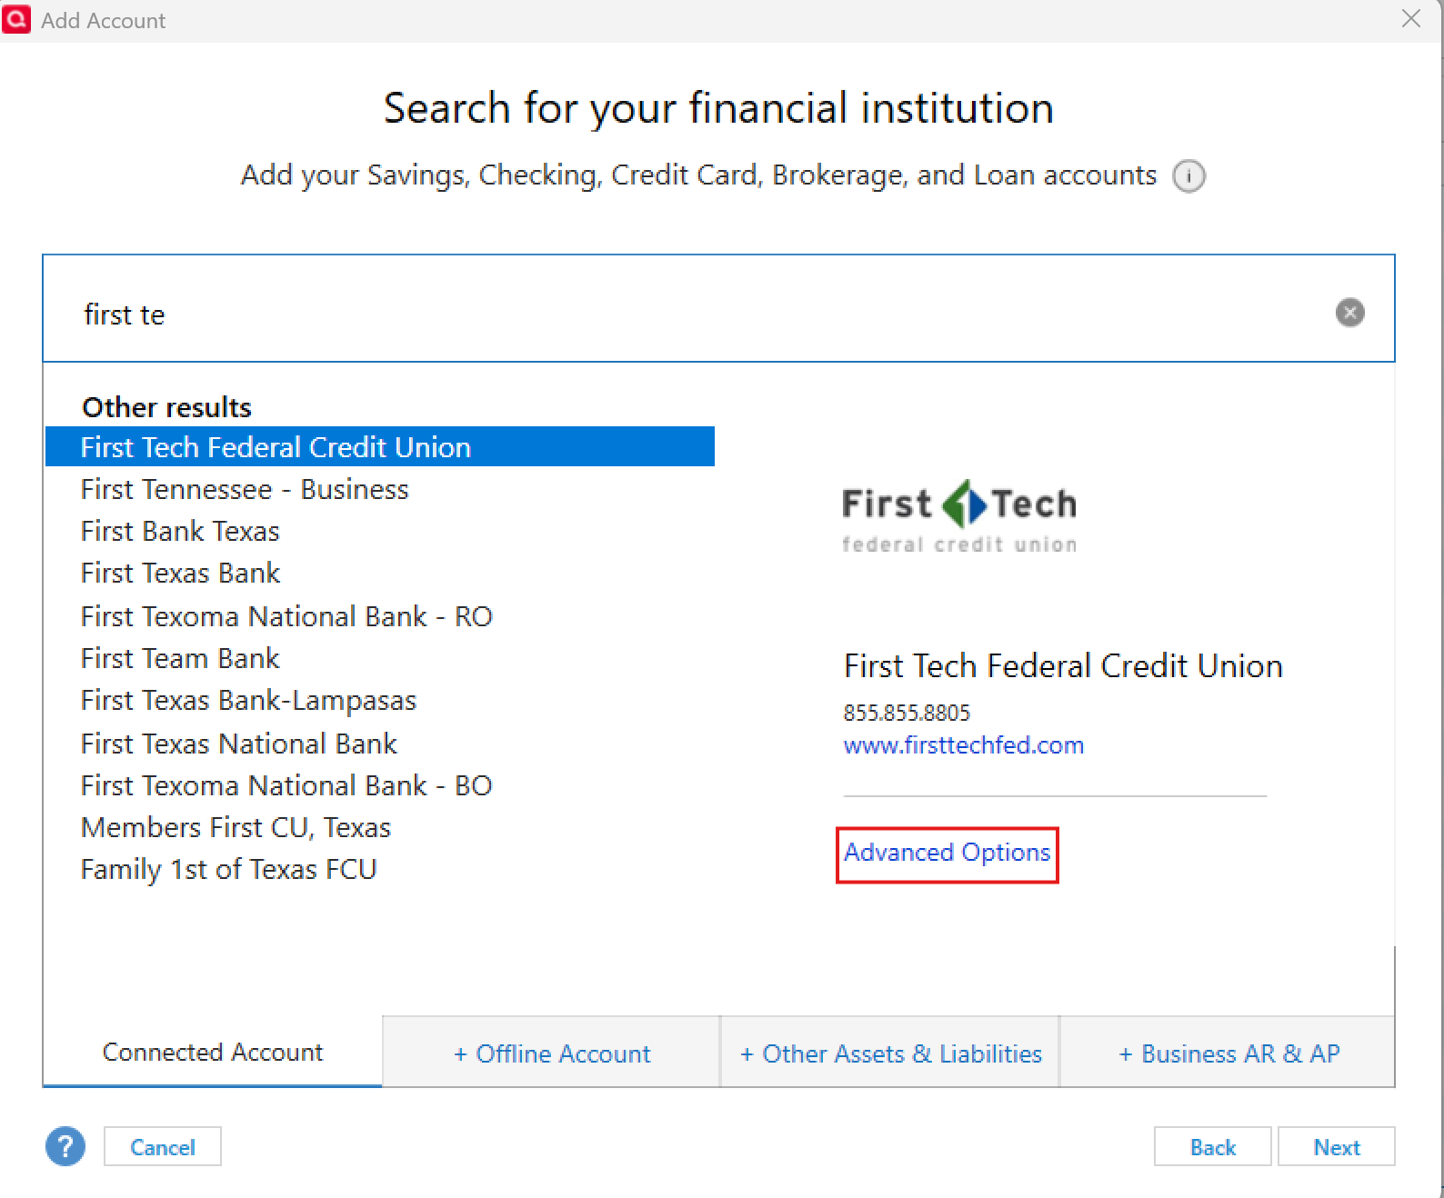
Task: Click the Back button
Action: (x=1213, y=1147)
